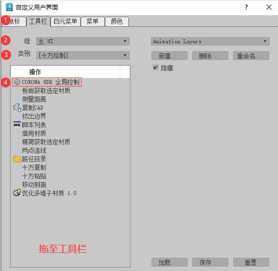The height and width of the screenshot is (271, 278).
Task: Click the 加载... button
Action: pos(169,262)
